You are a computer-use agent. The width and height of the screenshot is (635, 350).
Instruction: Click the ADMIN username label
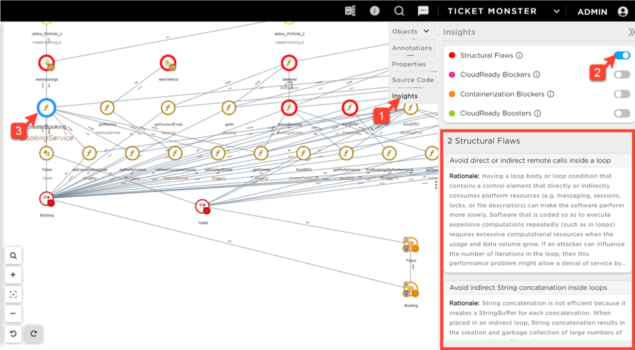pyautogui.click(x=592, y=11)
